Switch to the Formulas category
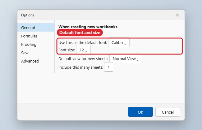Viewport: 202px width, 130px height. click(36, 36)
